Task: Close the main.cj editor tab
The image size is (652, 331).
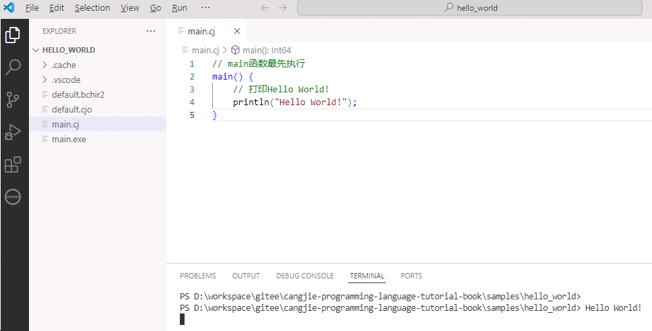Action: (x=237, y=31)
